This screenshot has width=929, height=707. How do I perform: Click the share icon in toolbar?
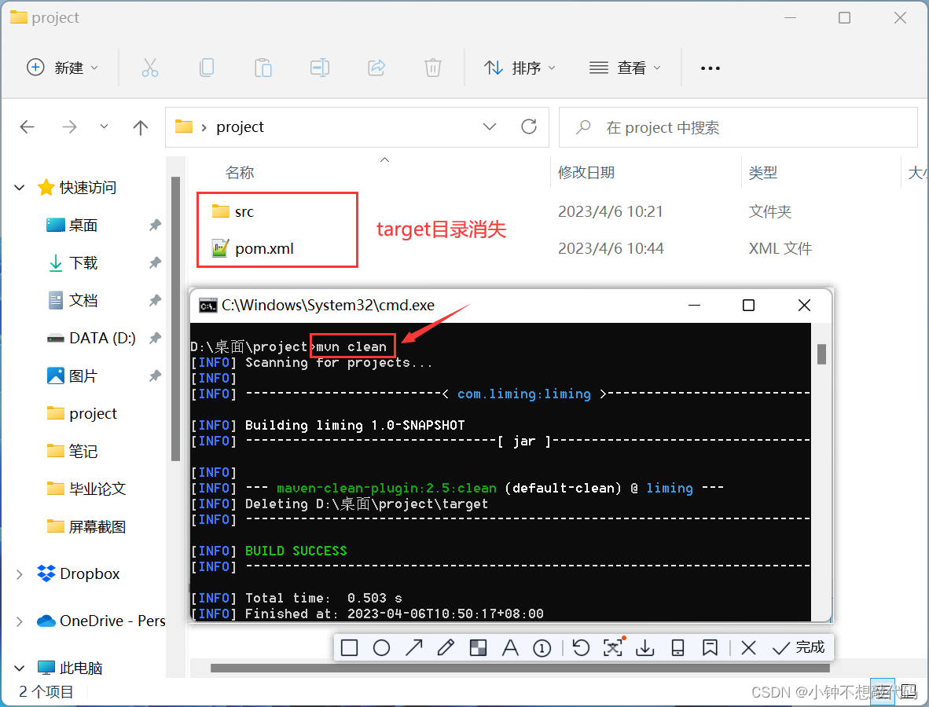pyautogui.click(x=376, y=68)
